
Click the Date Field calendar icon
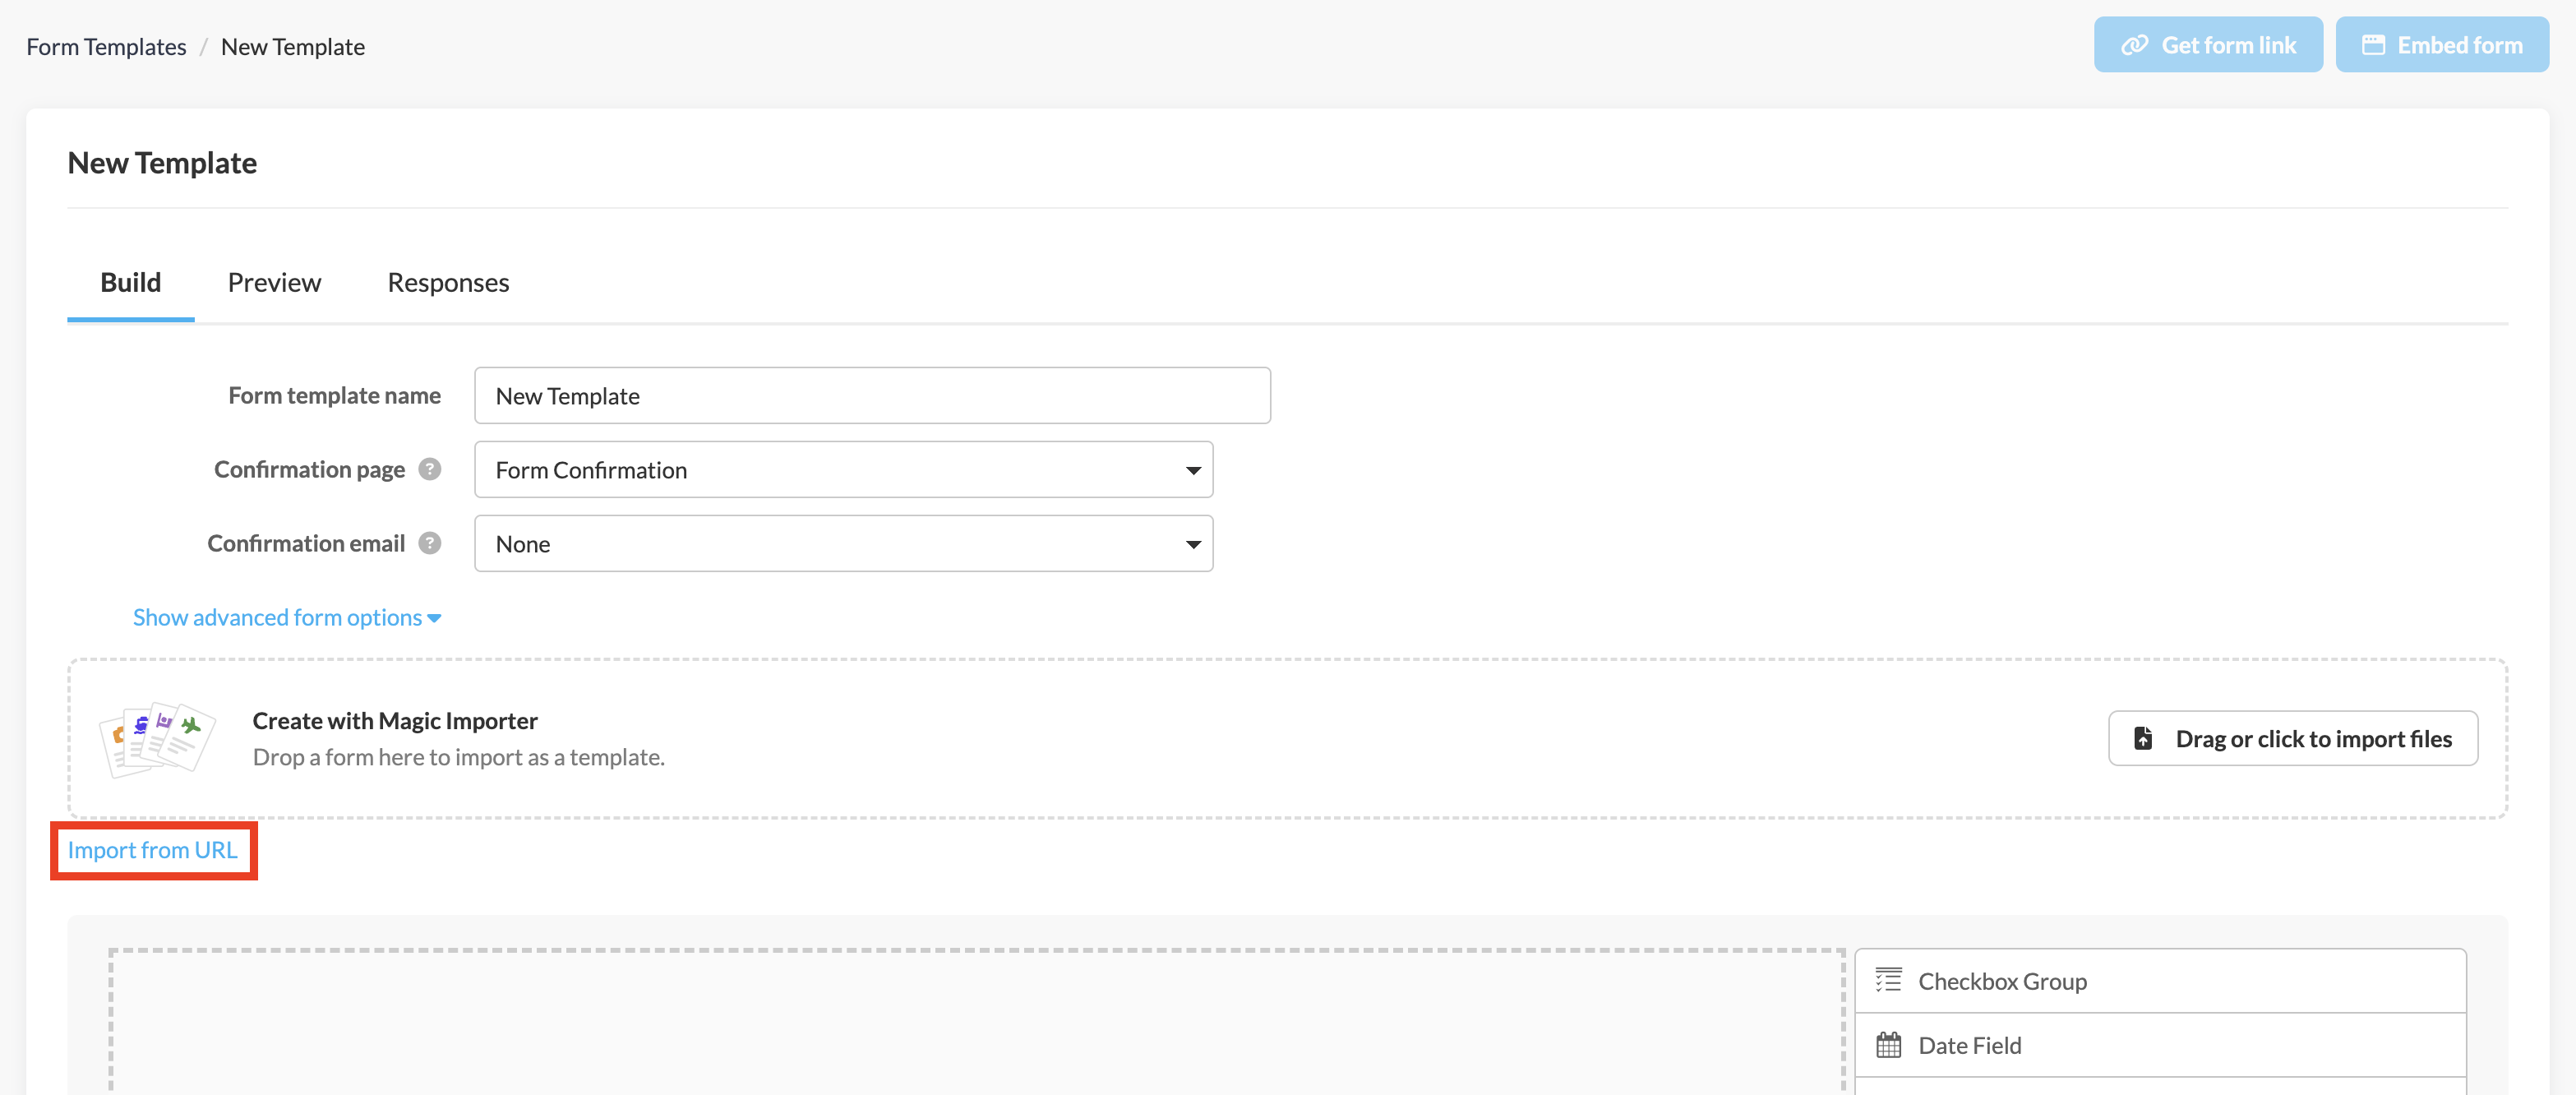(1888, 1045)
